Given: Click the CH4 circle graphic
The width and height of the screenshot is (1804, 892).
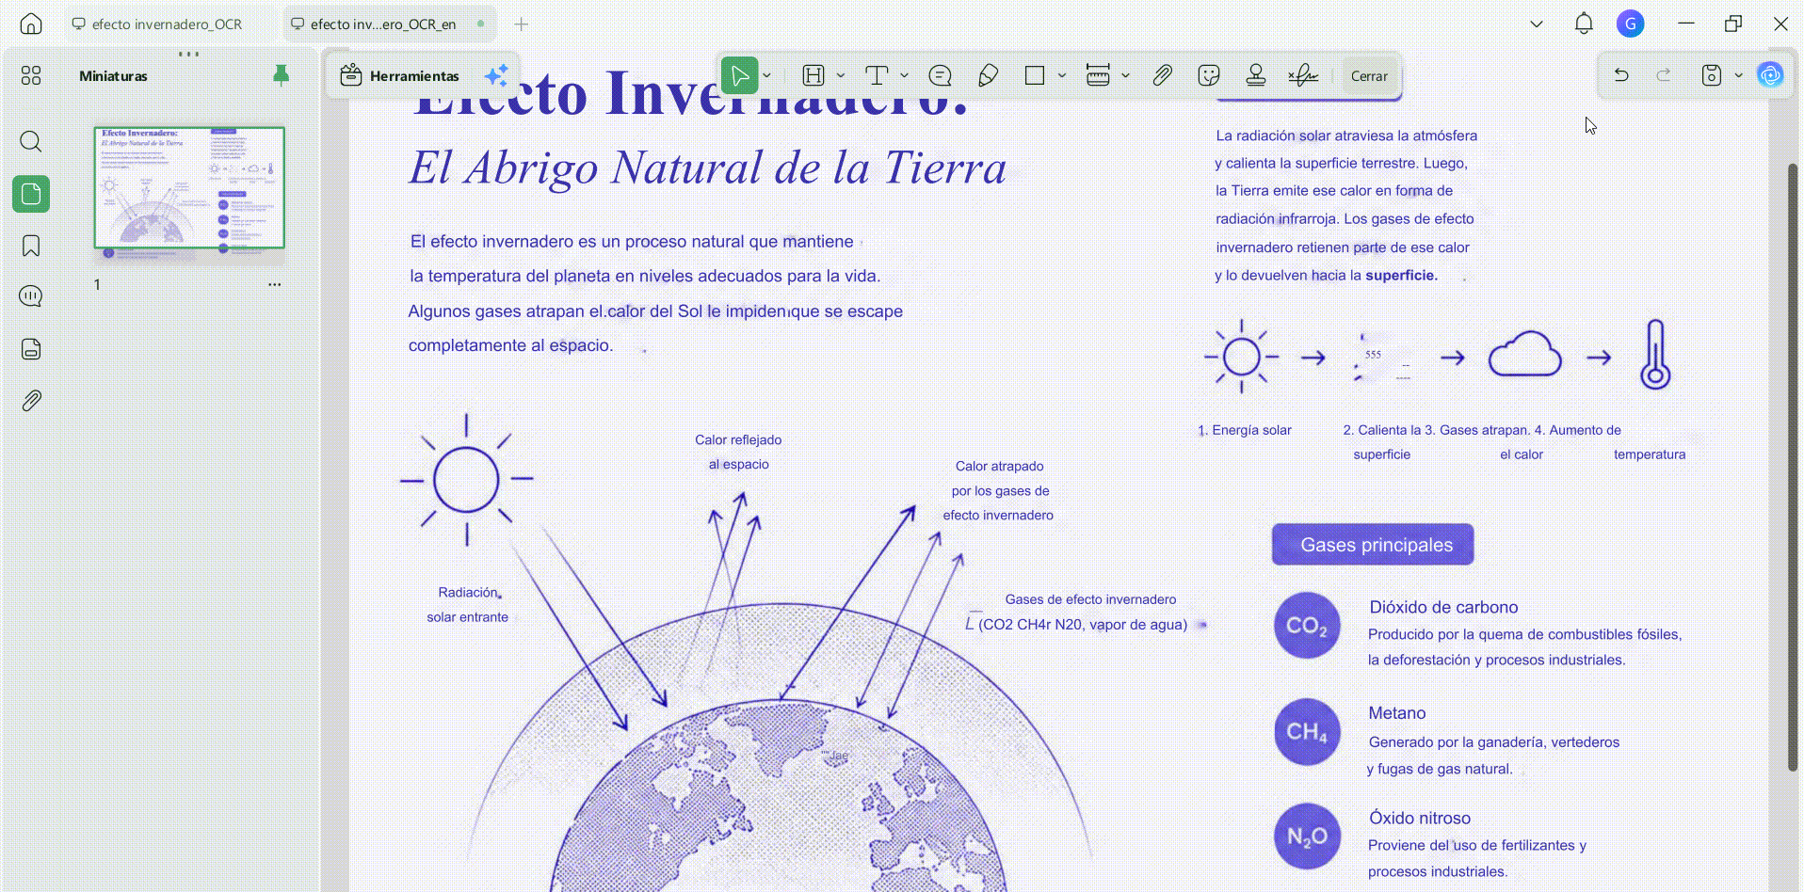Looking at the screenshot, I should pyautogui.click(x=1307, y=731).
